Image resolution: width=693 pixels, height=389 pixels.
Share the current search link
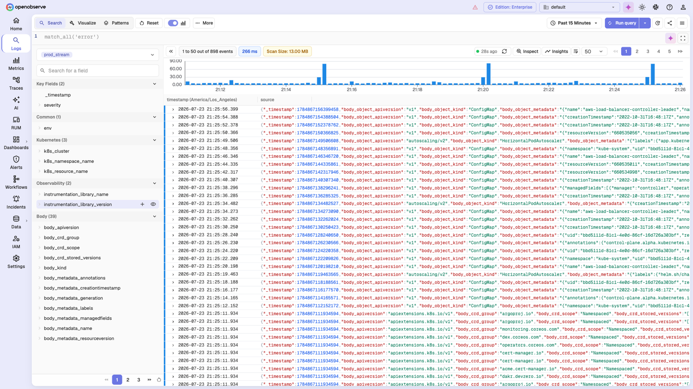pos(670,23)
